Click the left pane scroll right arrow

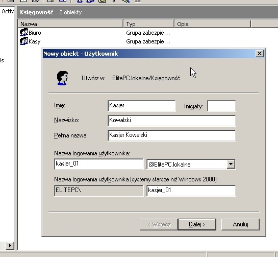click(10, 245)
